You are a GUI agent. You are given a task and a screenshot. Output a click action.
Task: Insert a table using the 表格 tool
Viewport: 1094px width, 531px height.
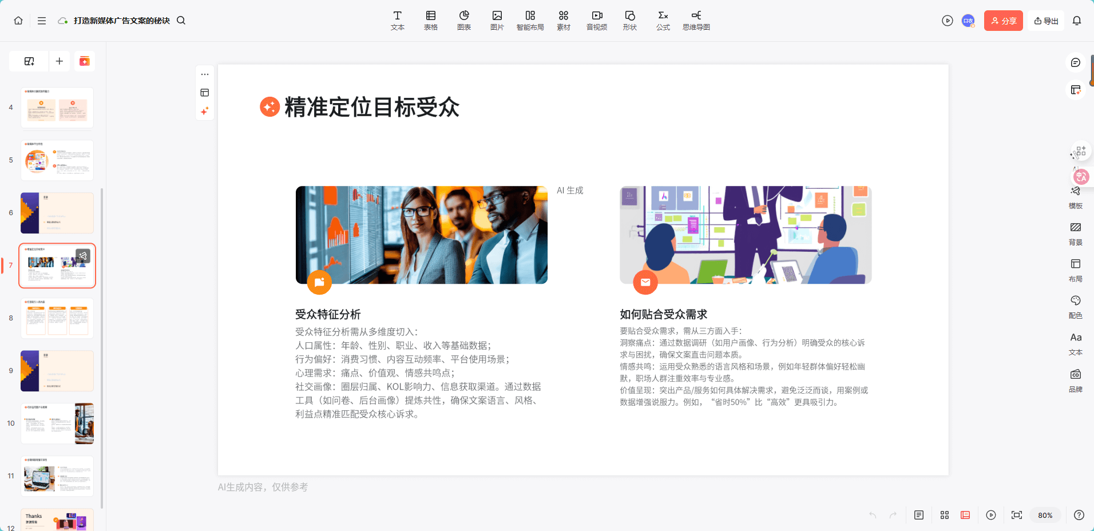pos(430,20)
